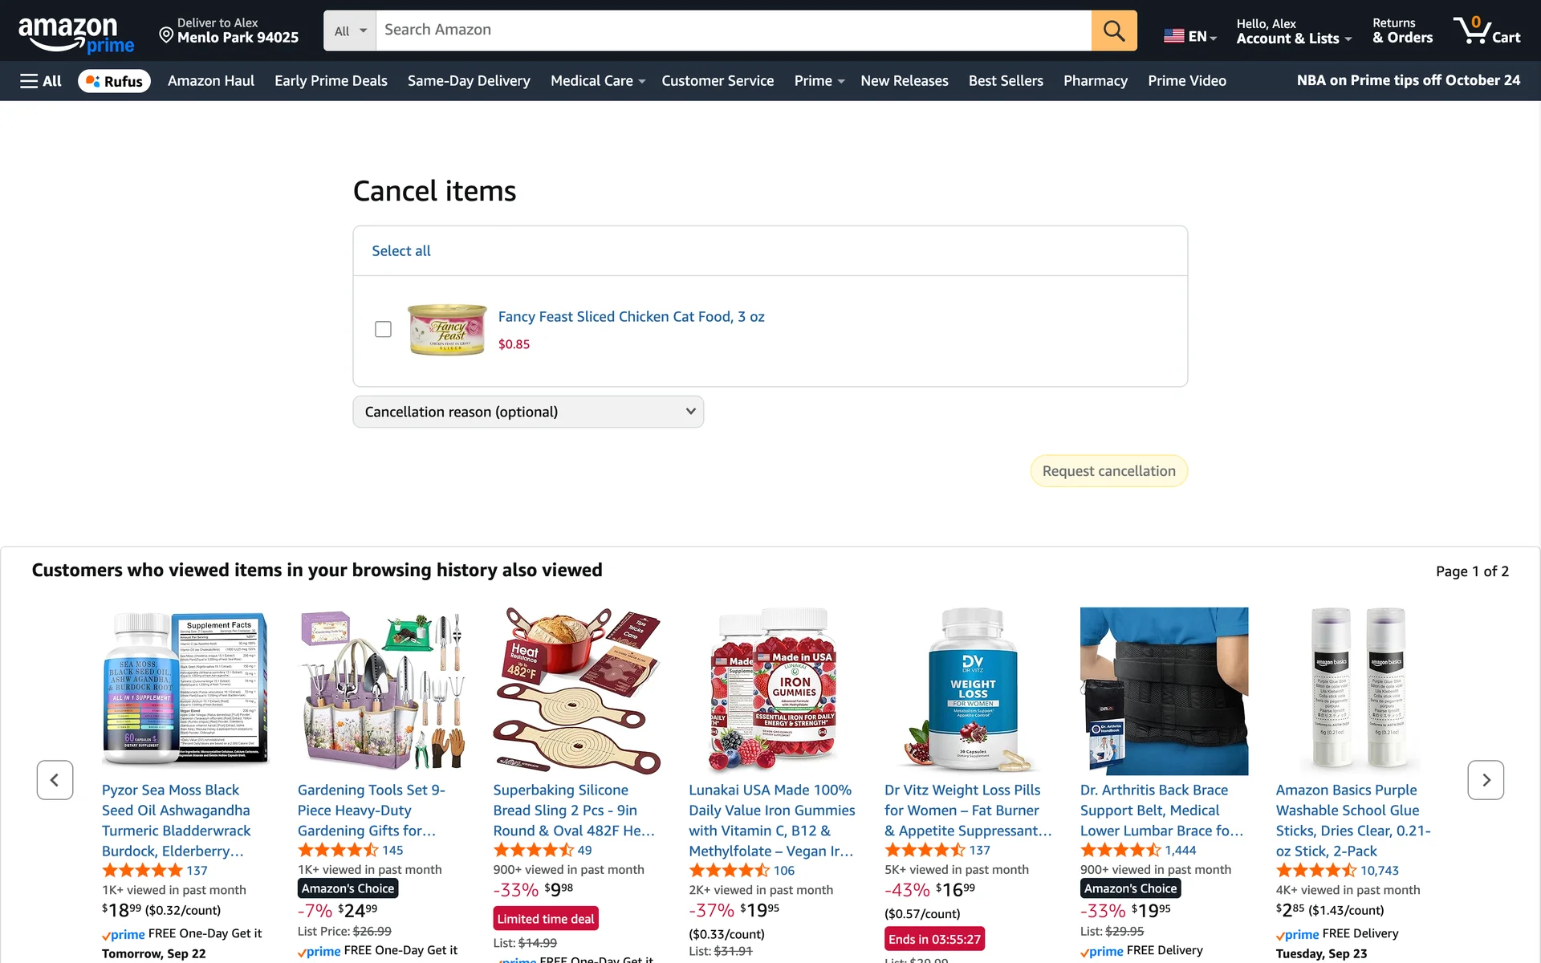Screen dimensions: 1541x963
Task: Open the EN language selector dropdown
Action: tap(1190, 36)
